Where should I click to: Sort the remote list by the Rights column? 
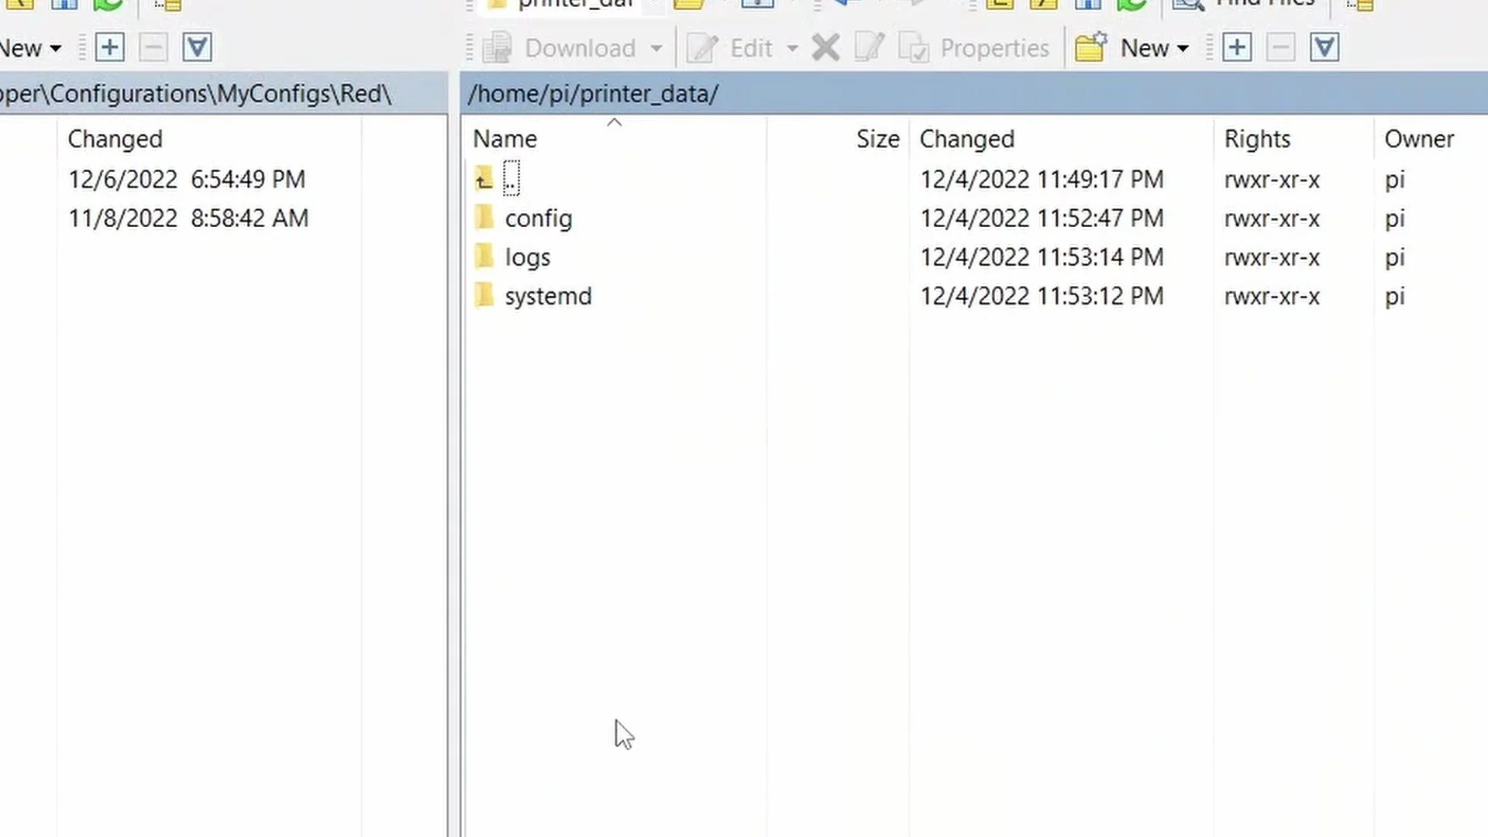[1257, 139]
